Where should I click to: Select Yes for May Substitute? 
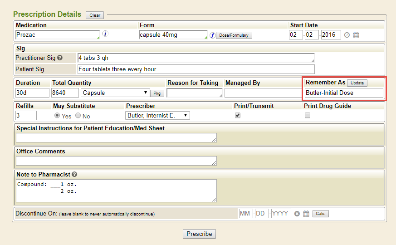coord(57,116)
